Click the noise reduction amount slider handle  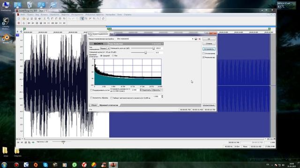tap(153, 49)
